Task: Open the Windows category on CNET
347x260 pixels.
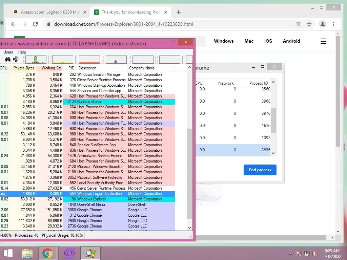Action: pos(224,41)
